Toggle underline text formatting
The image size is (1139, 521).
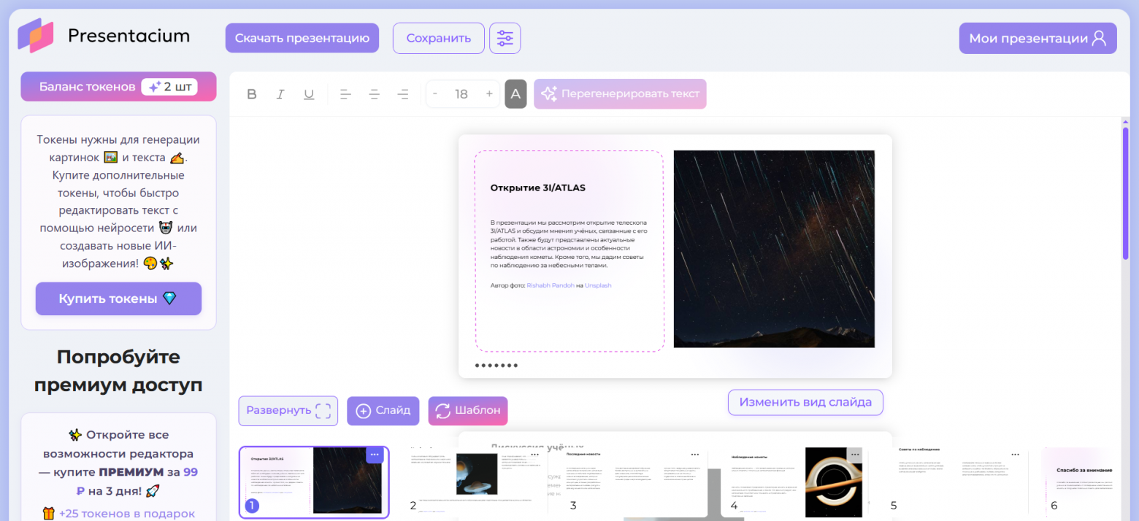coord(309,94)
